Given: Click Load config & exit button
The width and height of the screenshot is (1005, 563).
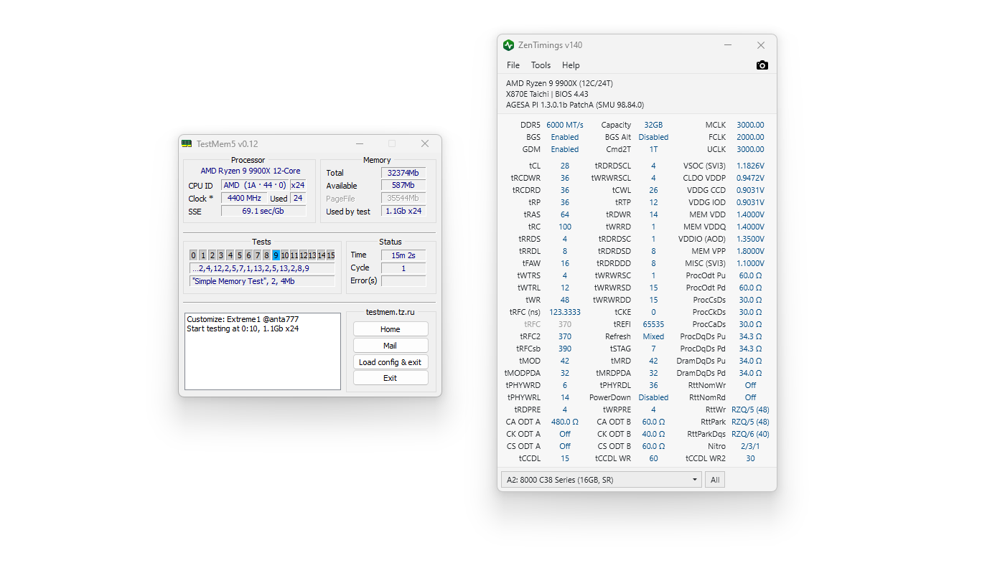Looking at the screenshot, I should [391, 362].
